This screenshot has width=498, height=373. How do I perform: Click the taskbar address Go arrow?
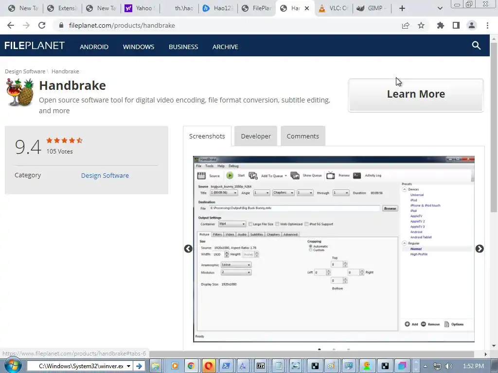[139, 366]
